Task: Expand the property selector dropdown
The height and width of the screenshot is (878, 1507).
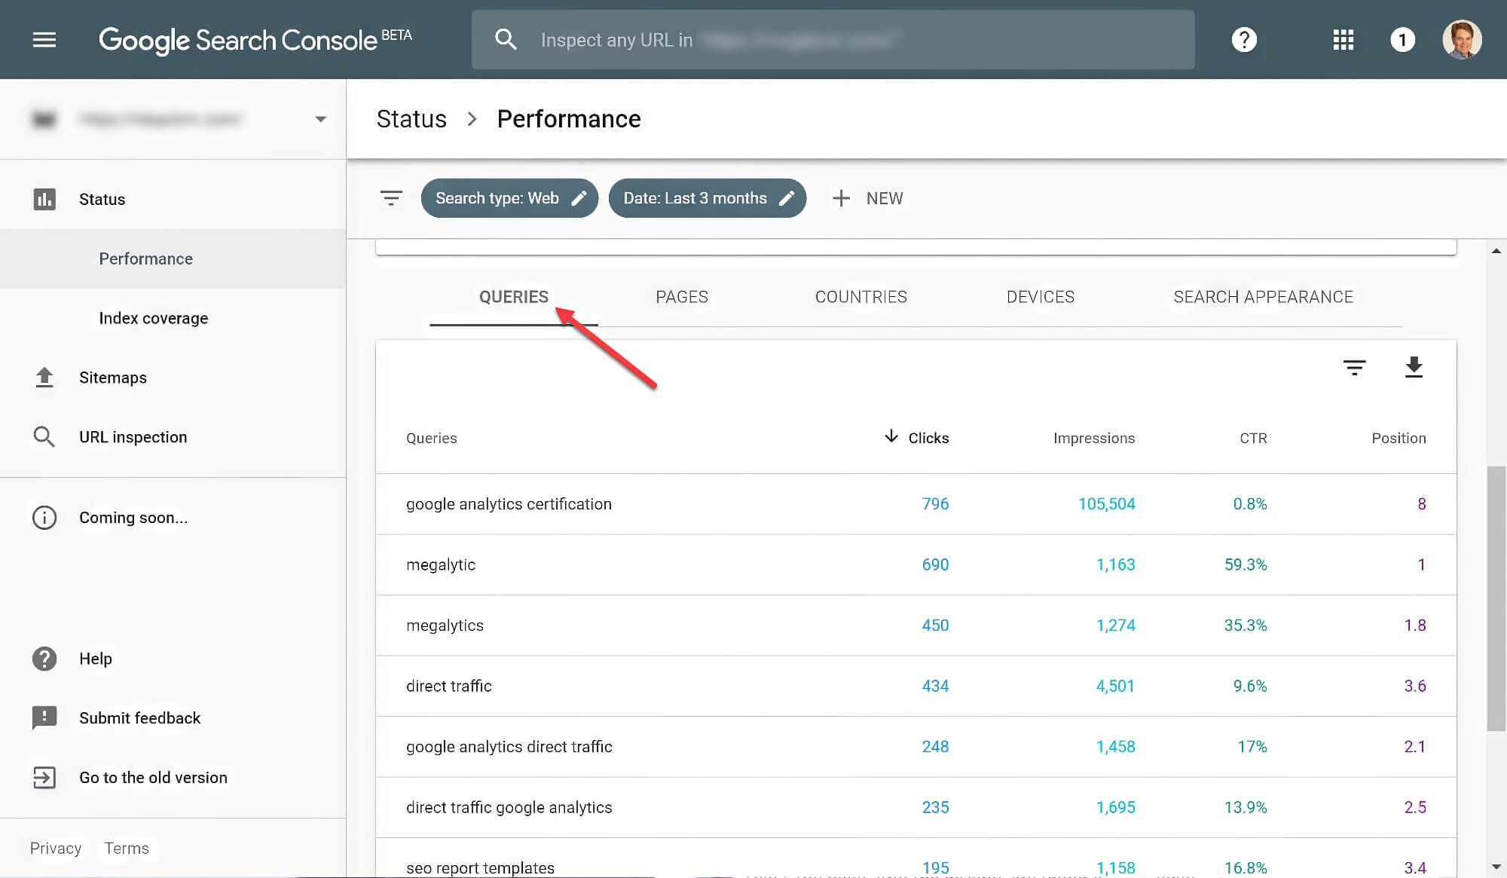Action: tap(320, 118)
